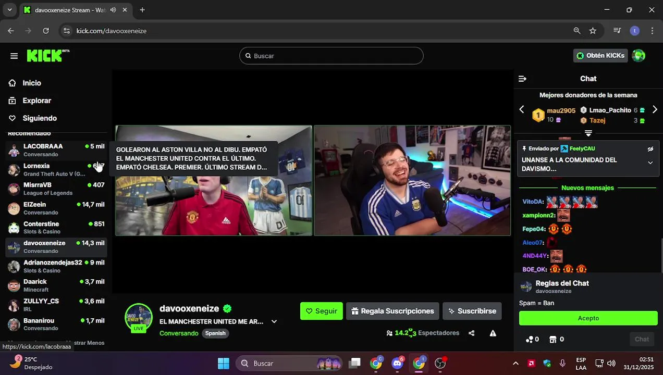The image size is (663, 375).
Task: Select the davooxeneize channel in the sidebar
Action: point(56,247)
